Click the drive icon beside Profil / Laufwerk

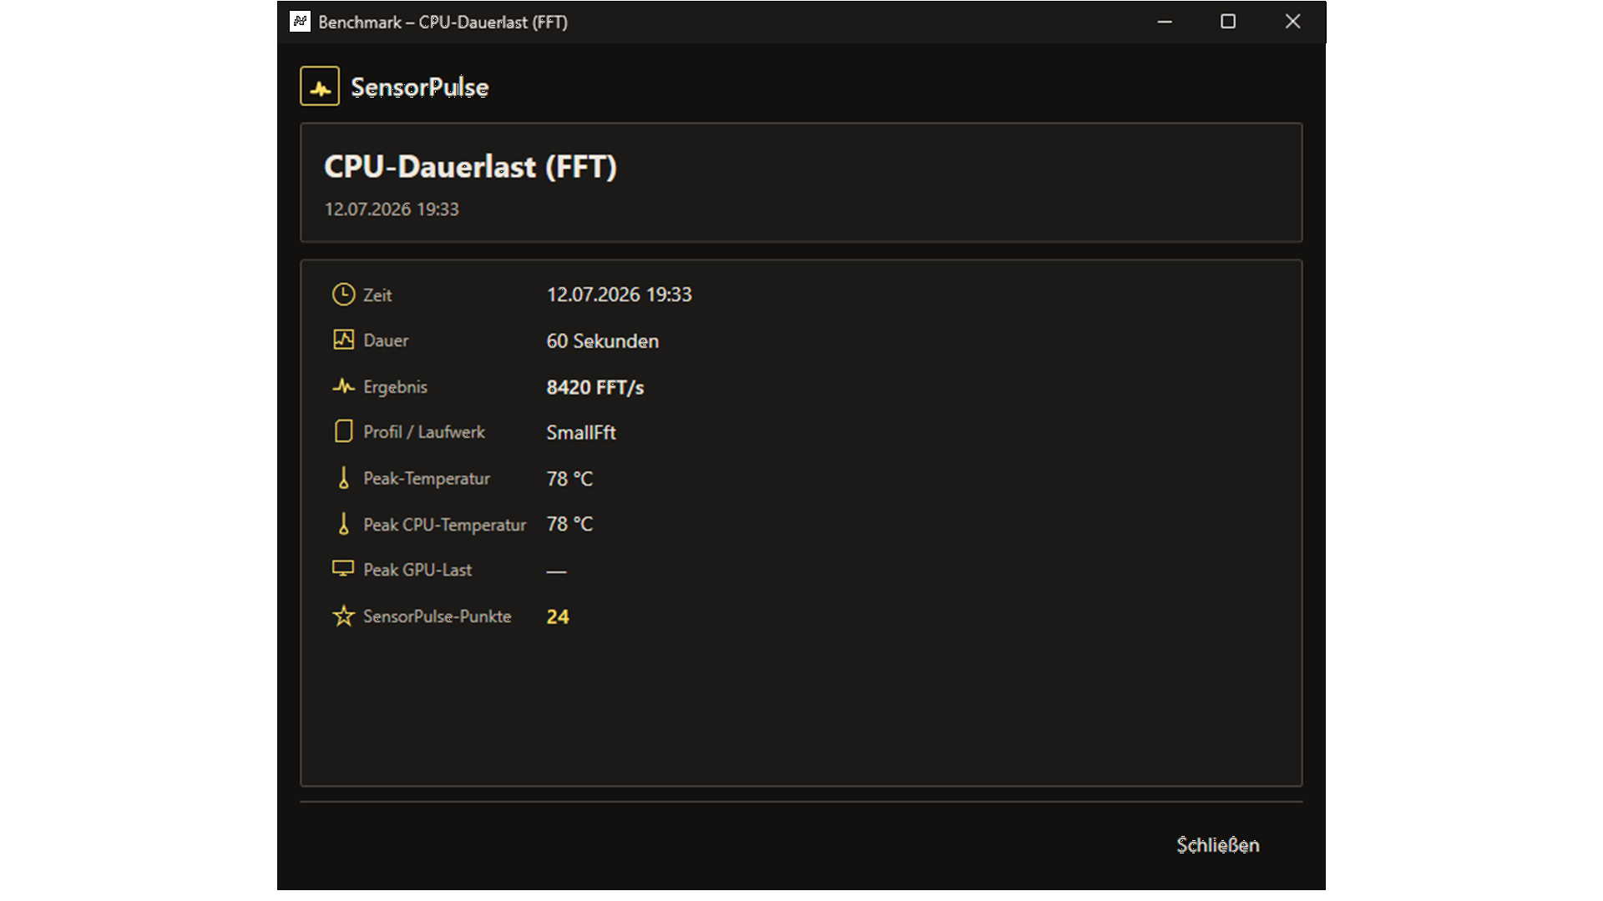(x=343, y=431)
